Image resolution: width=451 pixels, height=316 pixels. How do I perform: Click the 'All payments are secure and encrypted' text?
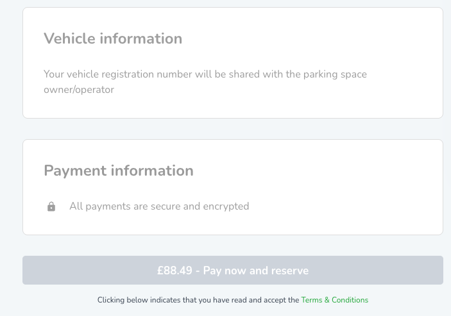(x=159, y=206)
